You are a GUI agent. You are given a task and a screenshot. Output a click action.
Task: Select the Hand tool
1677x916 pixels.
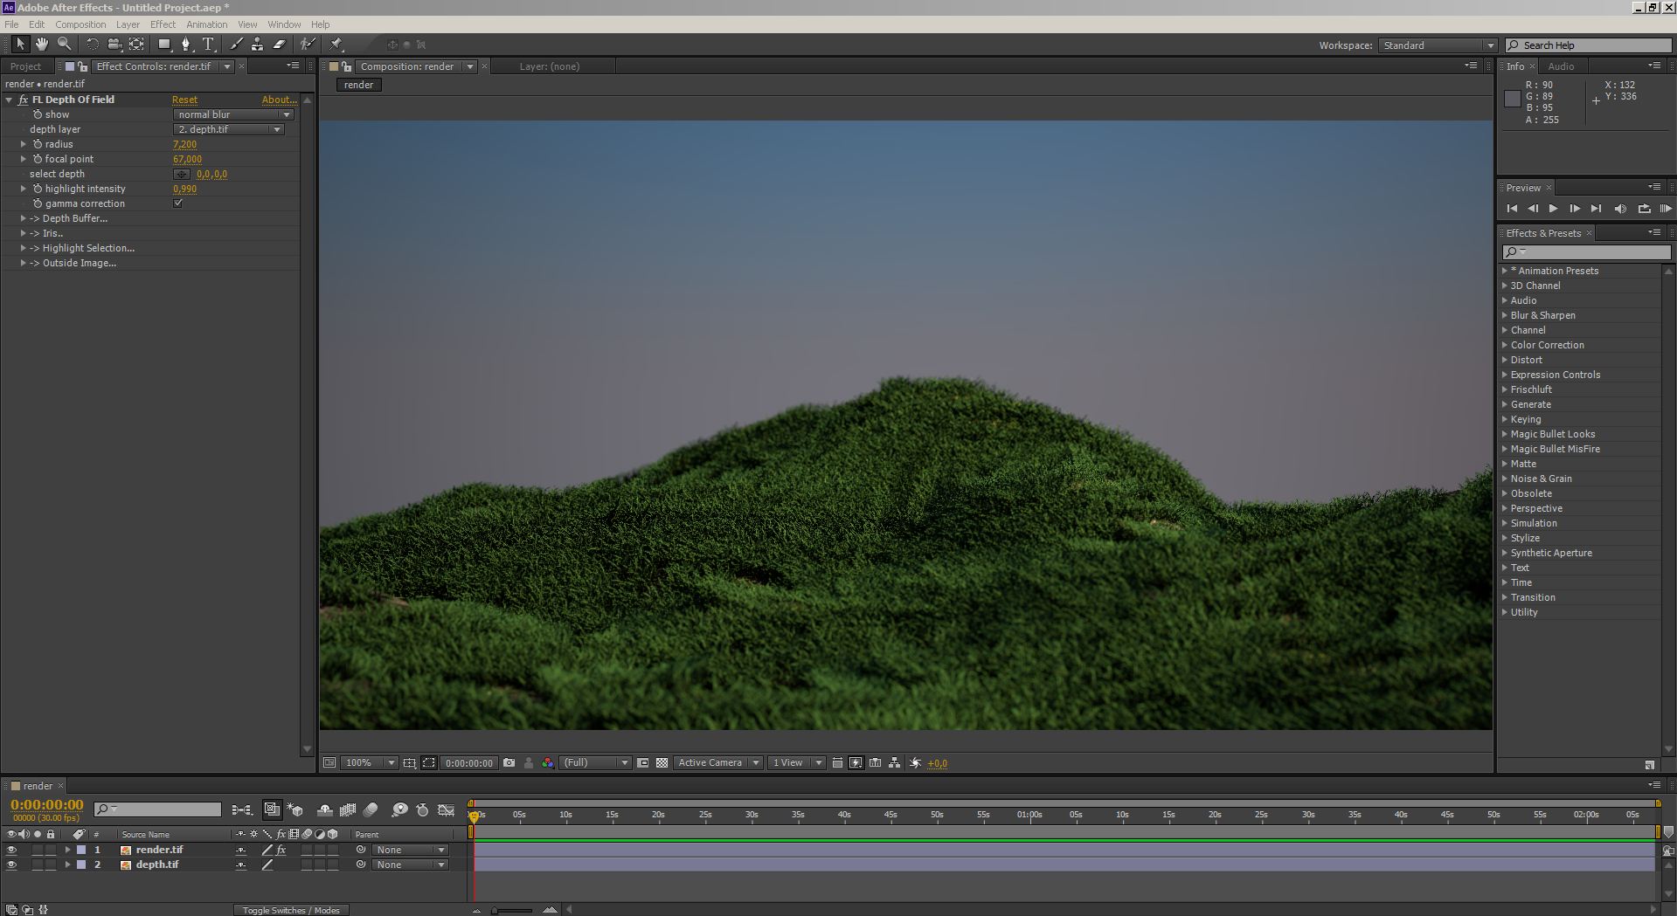pyautogui.click(x=42, y=44)
